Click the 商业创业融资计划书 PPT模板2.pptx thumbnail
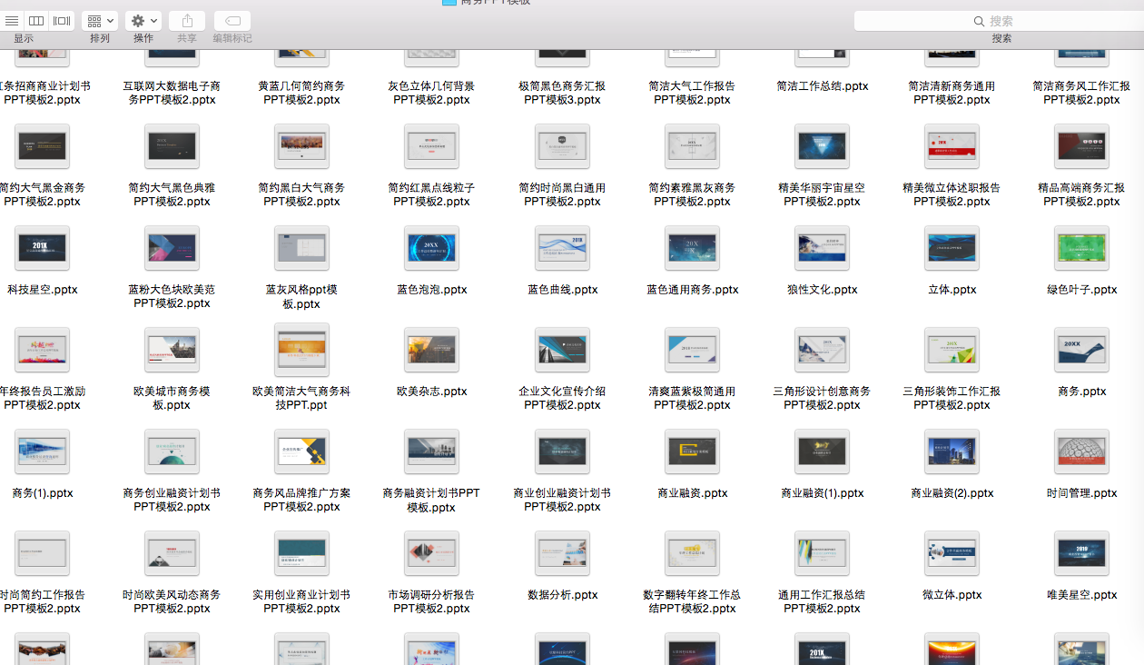Viewport: 1144px width, 665px height. click(562, 452)
